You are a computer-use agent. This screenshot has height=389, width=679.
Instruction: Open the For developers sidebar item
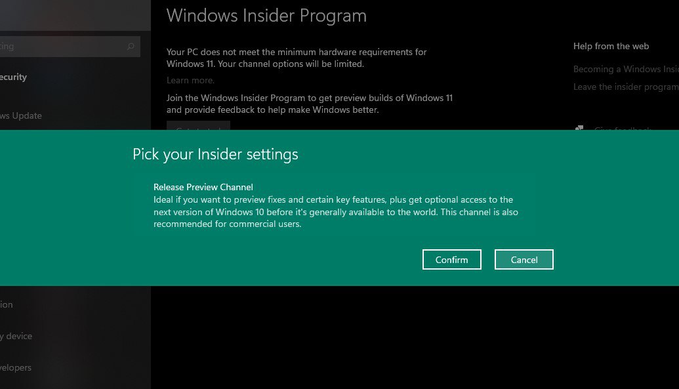(x=16, y=368)
